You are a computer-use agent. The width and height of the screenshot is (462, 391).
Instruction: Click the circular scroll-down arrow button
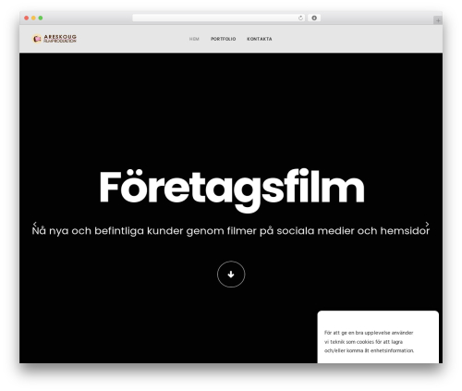[x=231, y=275]
